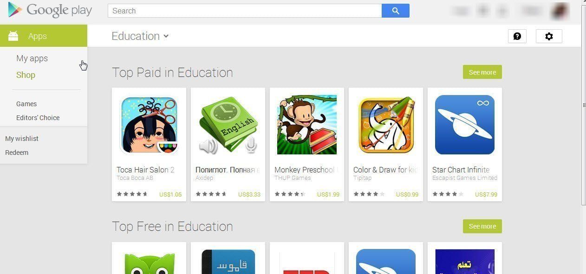Image resolution: width=586 pixels, height=274 pixels.
Task: Click the blue search magnifier button
Action: coord(396,11)
